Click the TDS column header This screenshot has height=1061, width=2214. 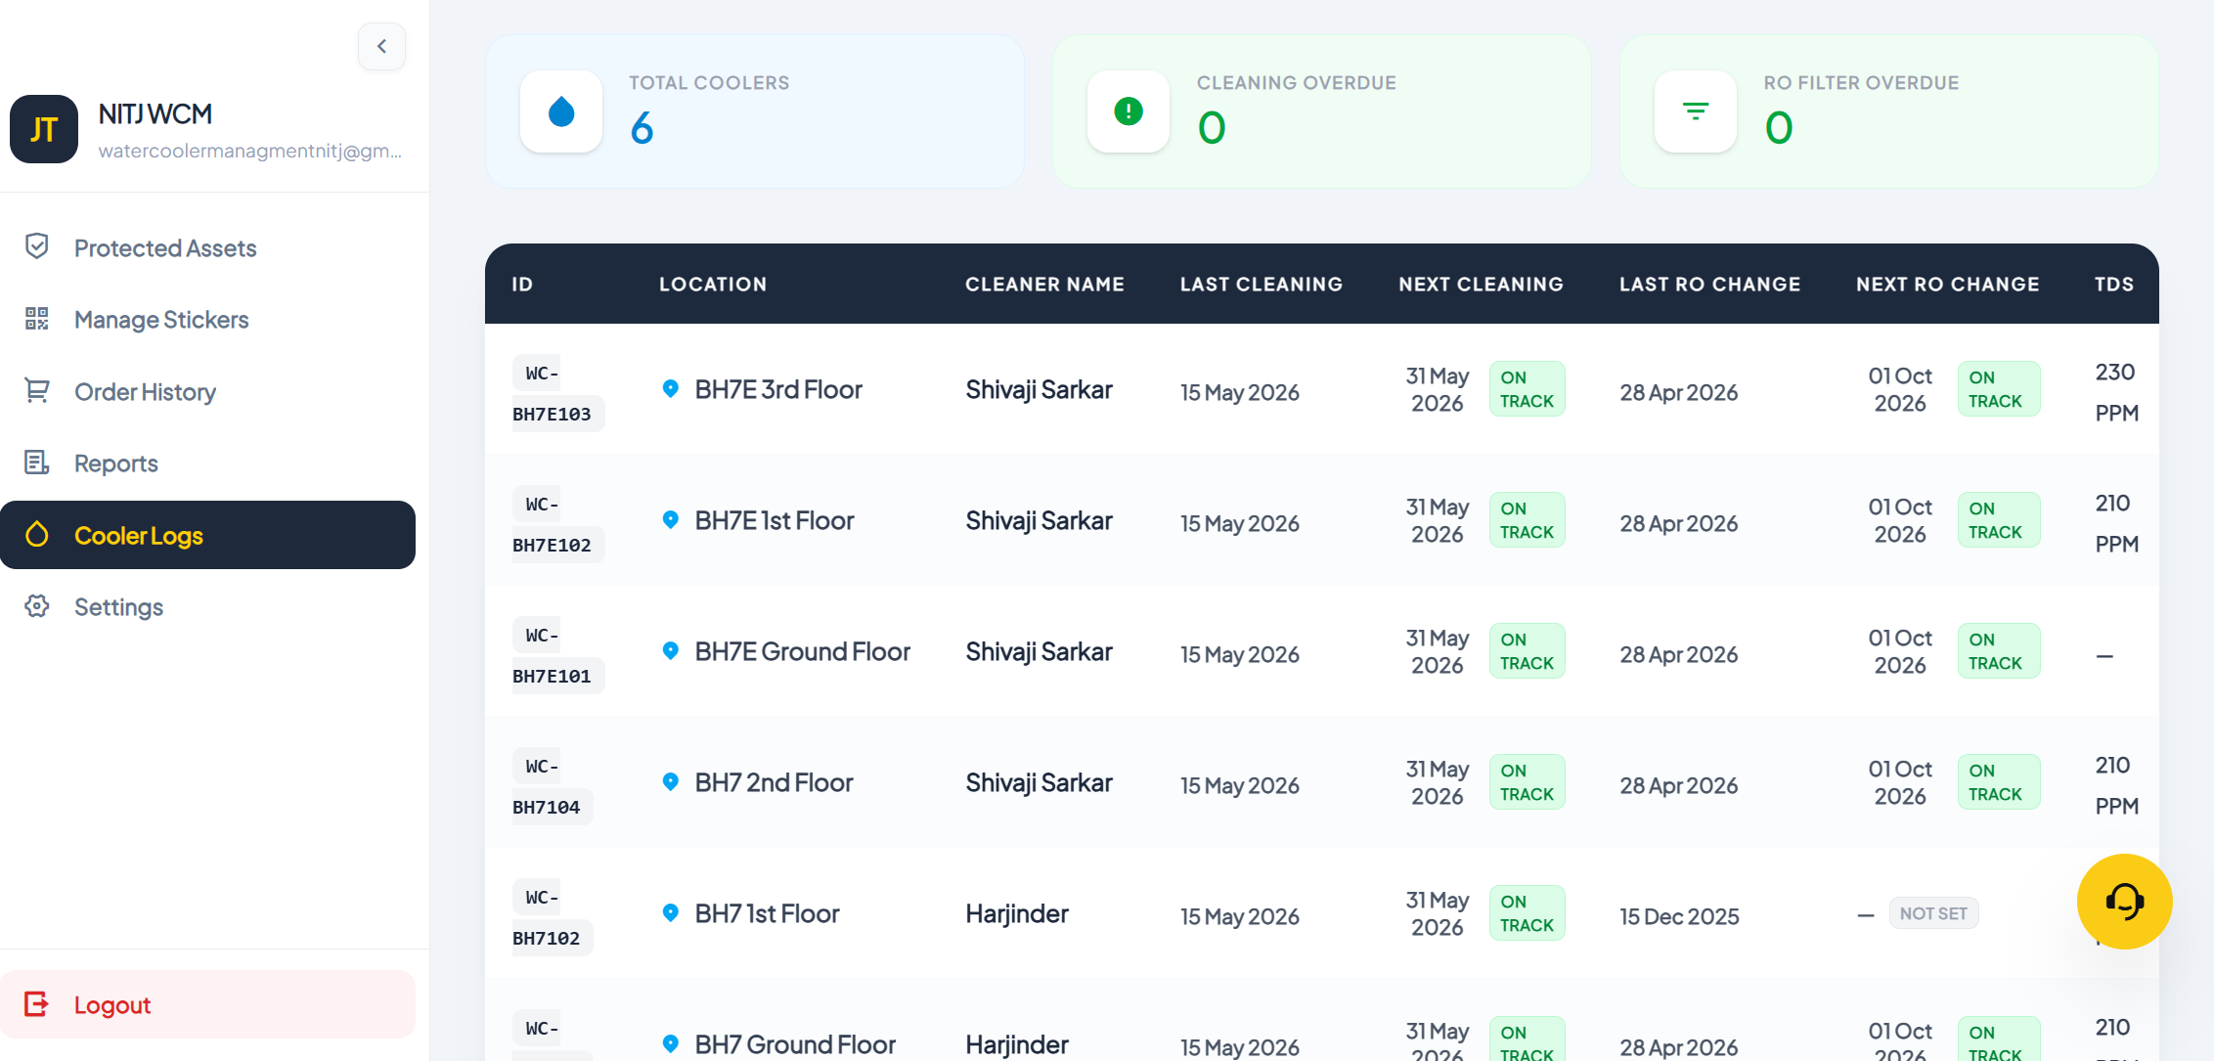coord(2114,284)
